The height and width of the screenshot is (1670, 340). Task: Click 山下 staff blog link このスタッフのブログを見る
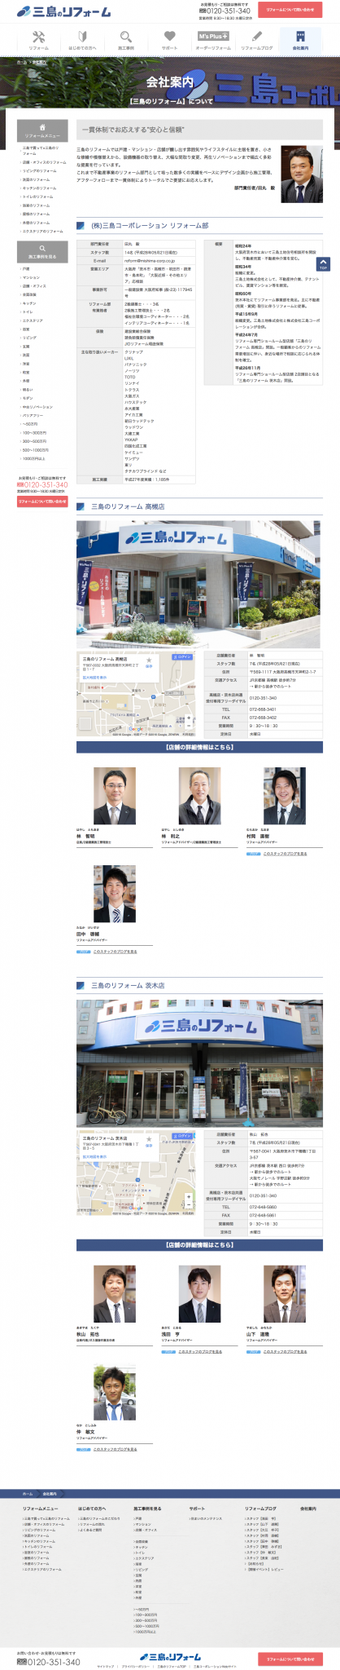coord(285,1351)
